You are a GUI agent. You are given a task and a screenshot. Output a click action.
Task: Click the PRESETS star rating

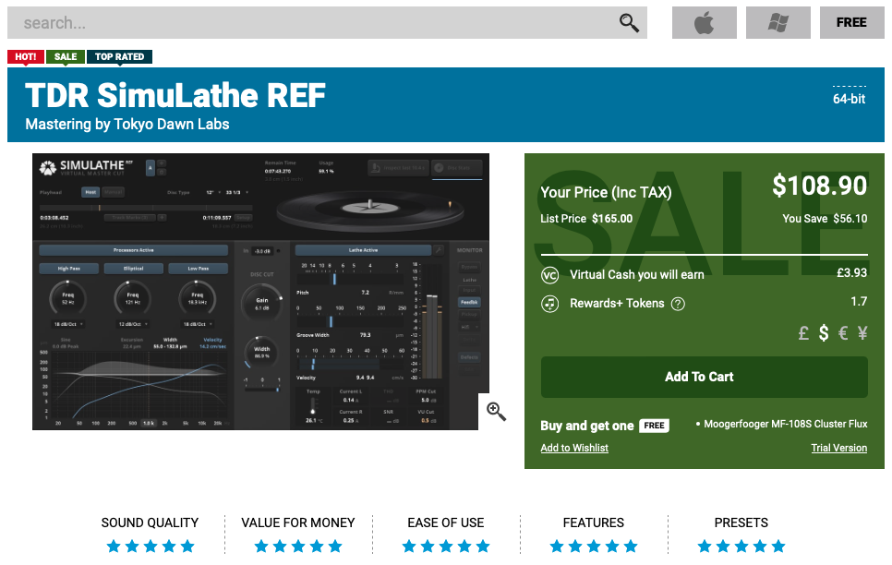[741, 547]
